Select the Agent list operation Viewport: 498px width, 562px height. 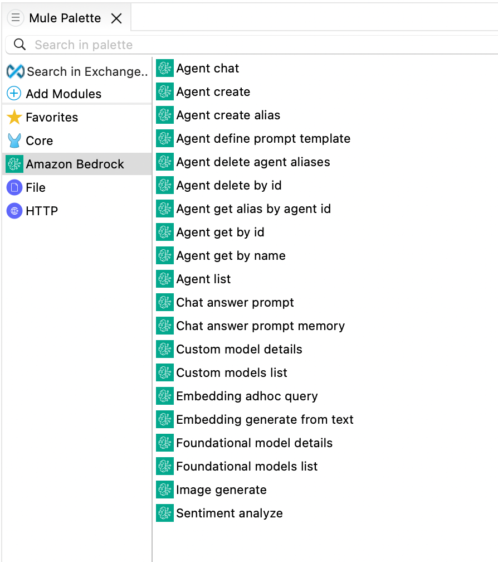(203, 279)
